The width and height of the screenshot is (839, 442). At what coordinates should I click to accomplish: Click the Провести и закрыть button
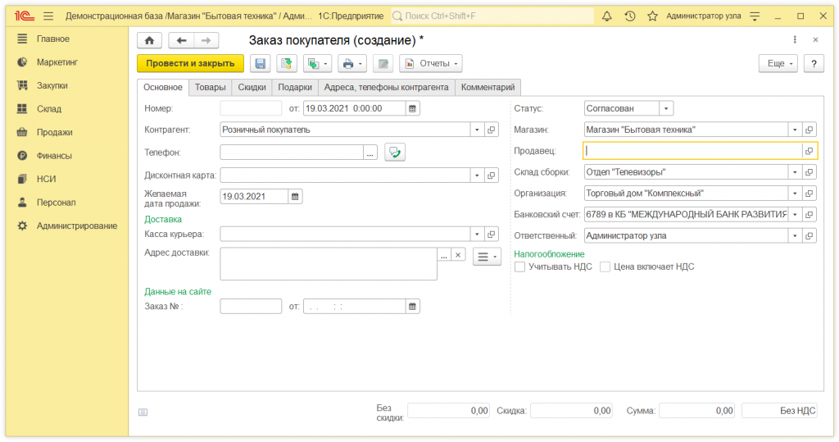(190, 64)
